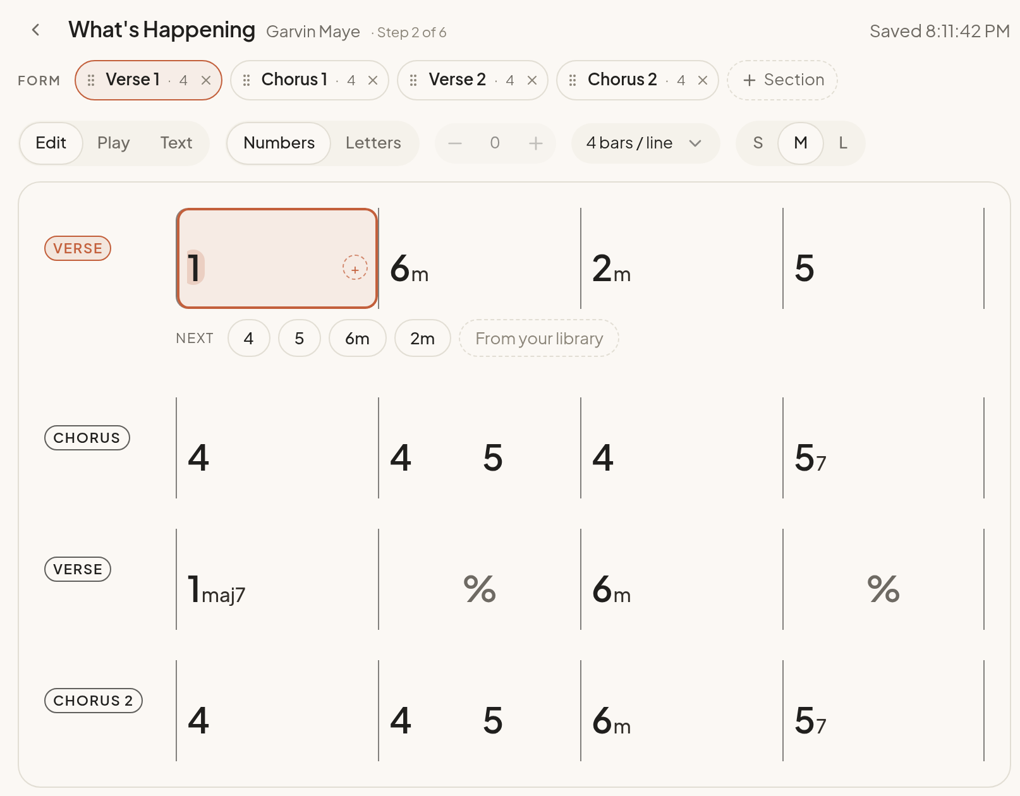Viewport: 1020px width, 796px height.
Task: Click the song title What's Happening
Action: coord(162,30)
